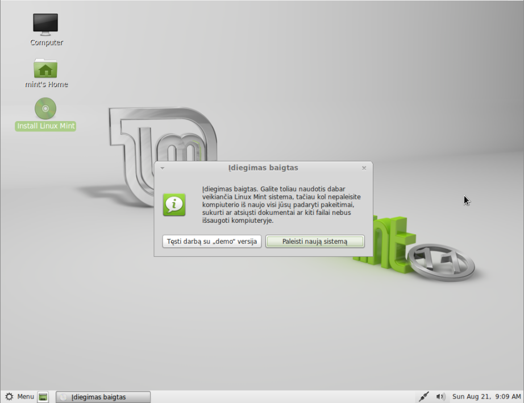Select the Įdiegimas baigtas taskbar entry
524x403 pixels.
(x=103, y=397)
